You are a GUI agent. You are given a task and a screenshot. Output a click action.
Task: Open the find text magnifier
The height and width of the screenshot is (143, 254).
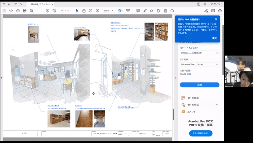pos(32,11)
